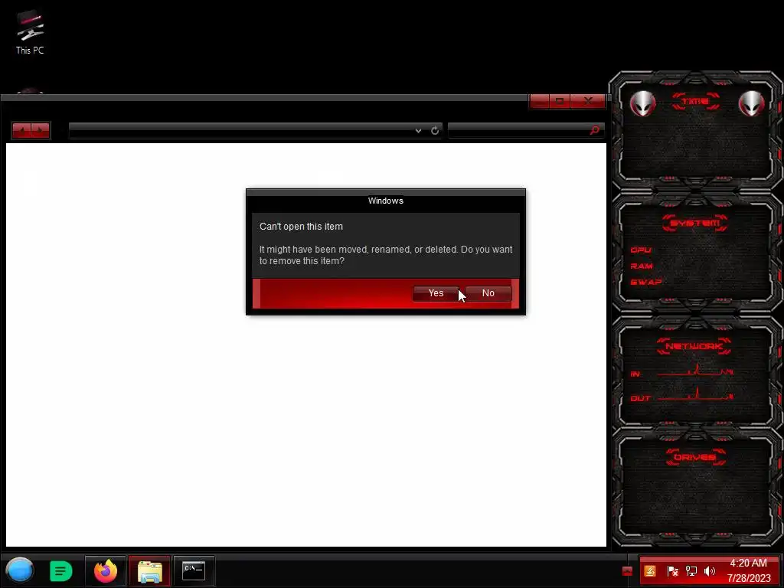Click the OUT traffic graph
This screenshot has height=588, width=784.
(695, 394)
